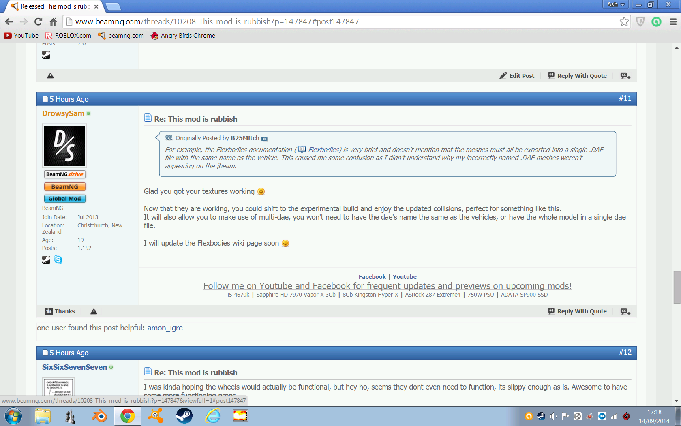Screen dimensions: 681x426
Task: Click the Edit Post button
Action: pyautogui.click(x=517, y=76)
